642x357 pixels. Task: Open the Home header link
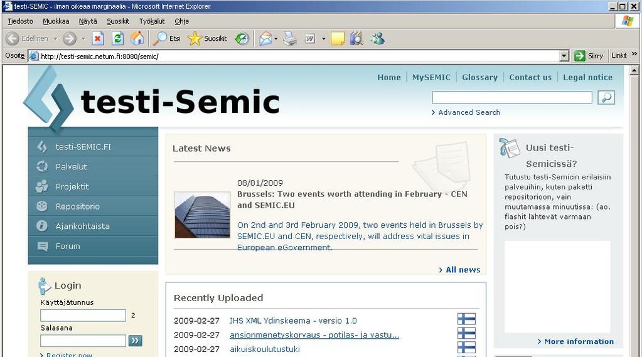(x=389, y=77)
